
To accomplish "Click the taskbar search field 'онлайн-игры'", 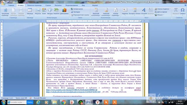I will coord(17,102).
